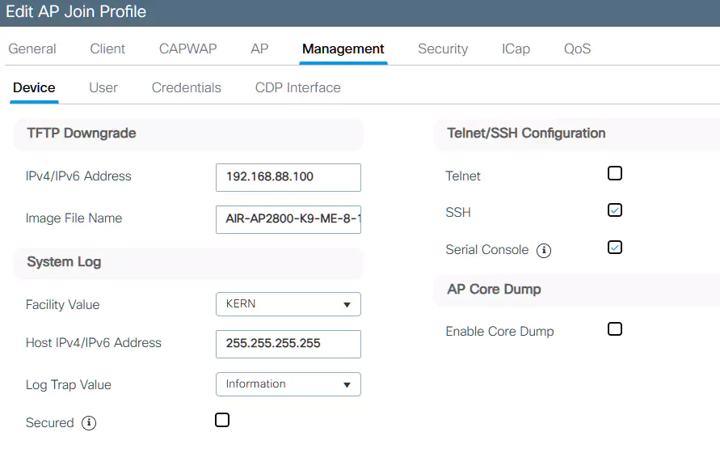Select the AP tab

(x=259, y=49)
